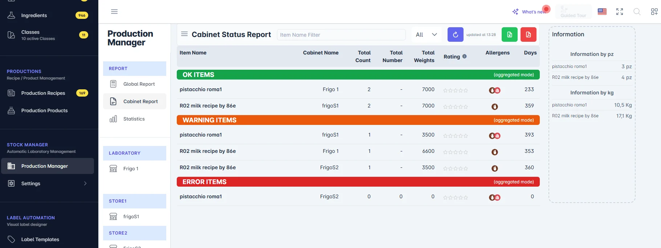This screenshot has width=661, height=248.
Task: Select frigoS1 under Store1
Action: click(135, 216)
